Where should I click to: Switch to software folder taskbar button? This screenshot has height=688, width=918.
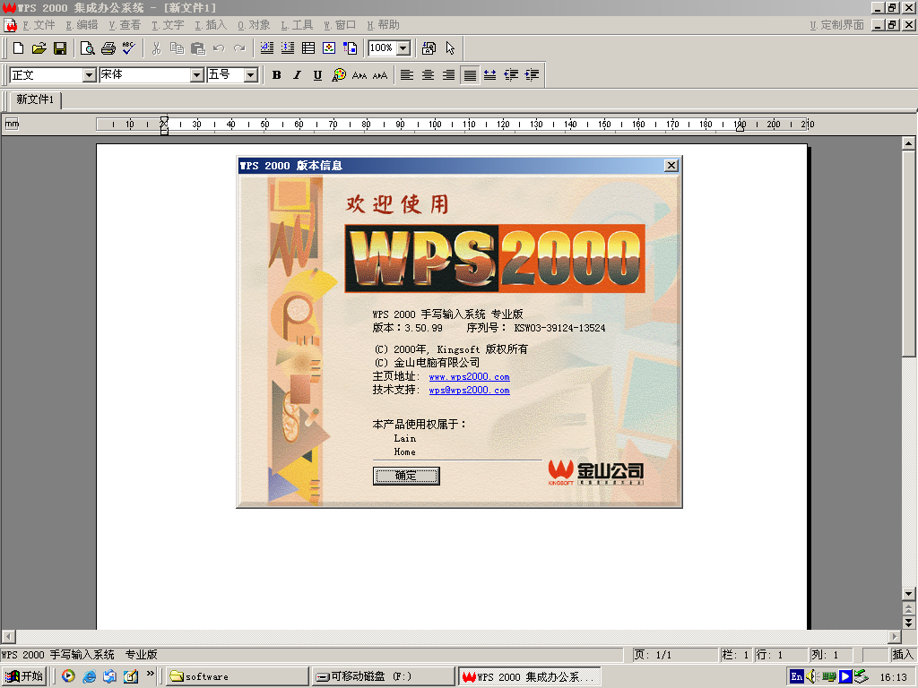(x=237, y=676)
